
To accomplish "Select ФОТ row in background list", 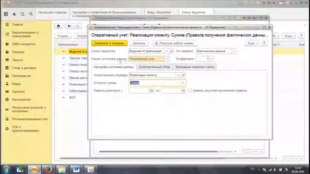I will pyautogui.click(x=72, y=98).
